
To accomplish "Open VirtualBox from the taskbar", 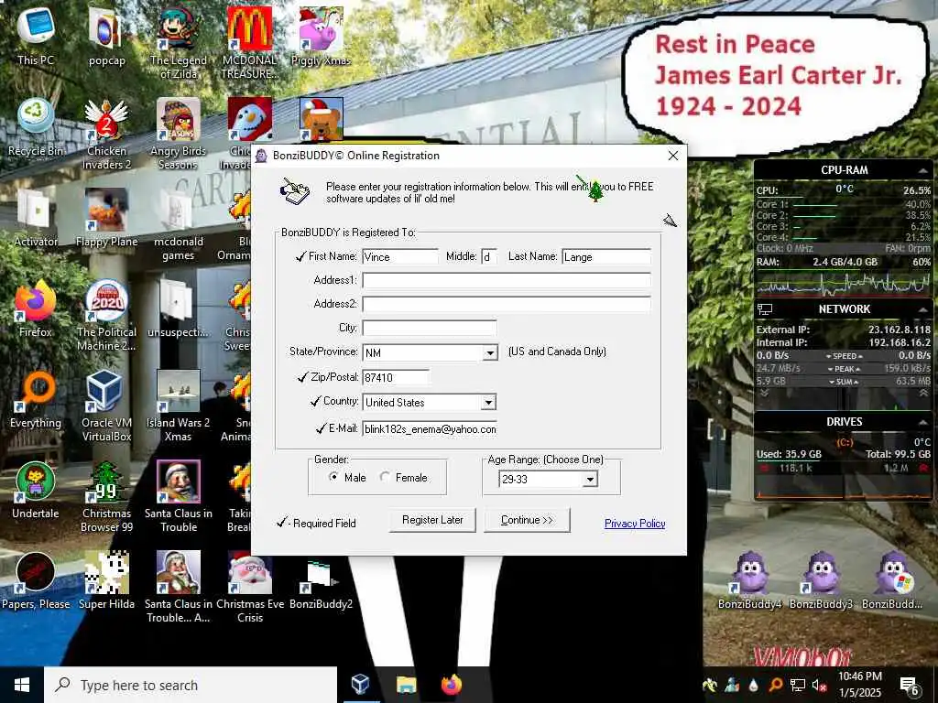I will tap(360, 685).
